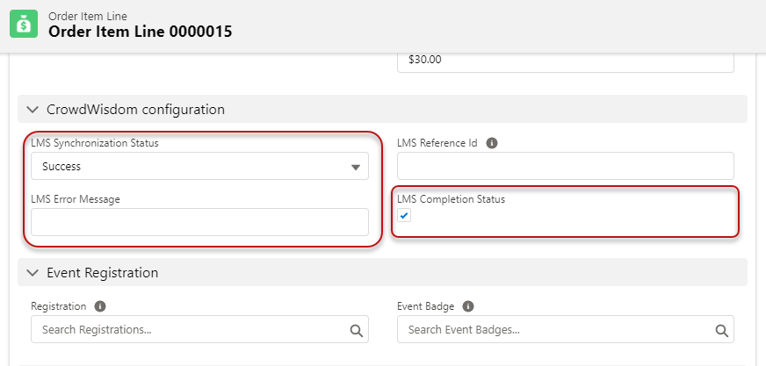Collapse section using CrowdWisdom configuration chevron
Screen dimensions: 766x366
(33, 110)
